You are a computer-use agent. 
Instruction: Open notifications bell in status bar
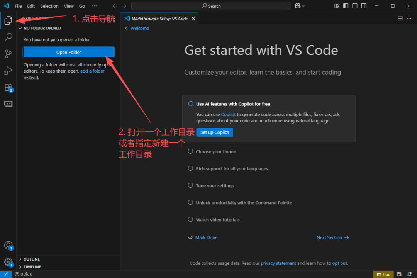[x=410, y=274]
